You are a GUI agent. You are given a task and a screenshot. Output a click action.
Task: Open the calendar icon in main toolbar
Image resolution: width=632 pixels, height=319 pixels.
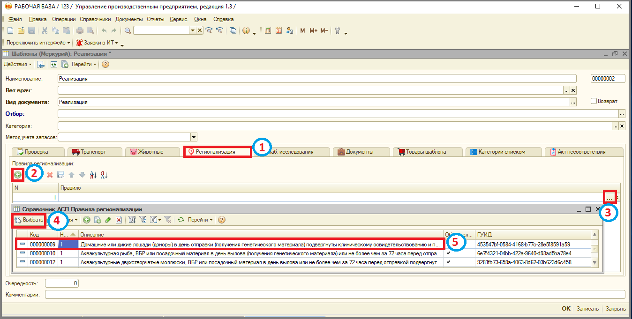coord(278,30)
